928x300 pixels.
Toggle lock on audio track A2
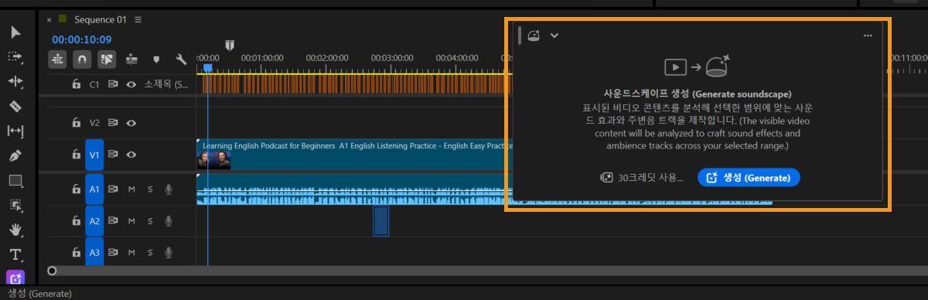pyautogui.click(x=76, y=221)
